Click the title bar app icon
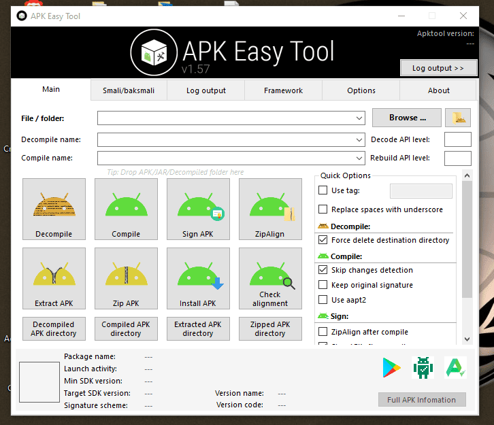This screenshot has height=425, width=494. [22, 16]
